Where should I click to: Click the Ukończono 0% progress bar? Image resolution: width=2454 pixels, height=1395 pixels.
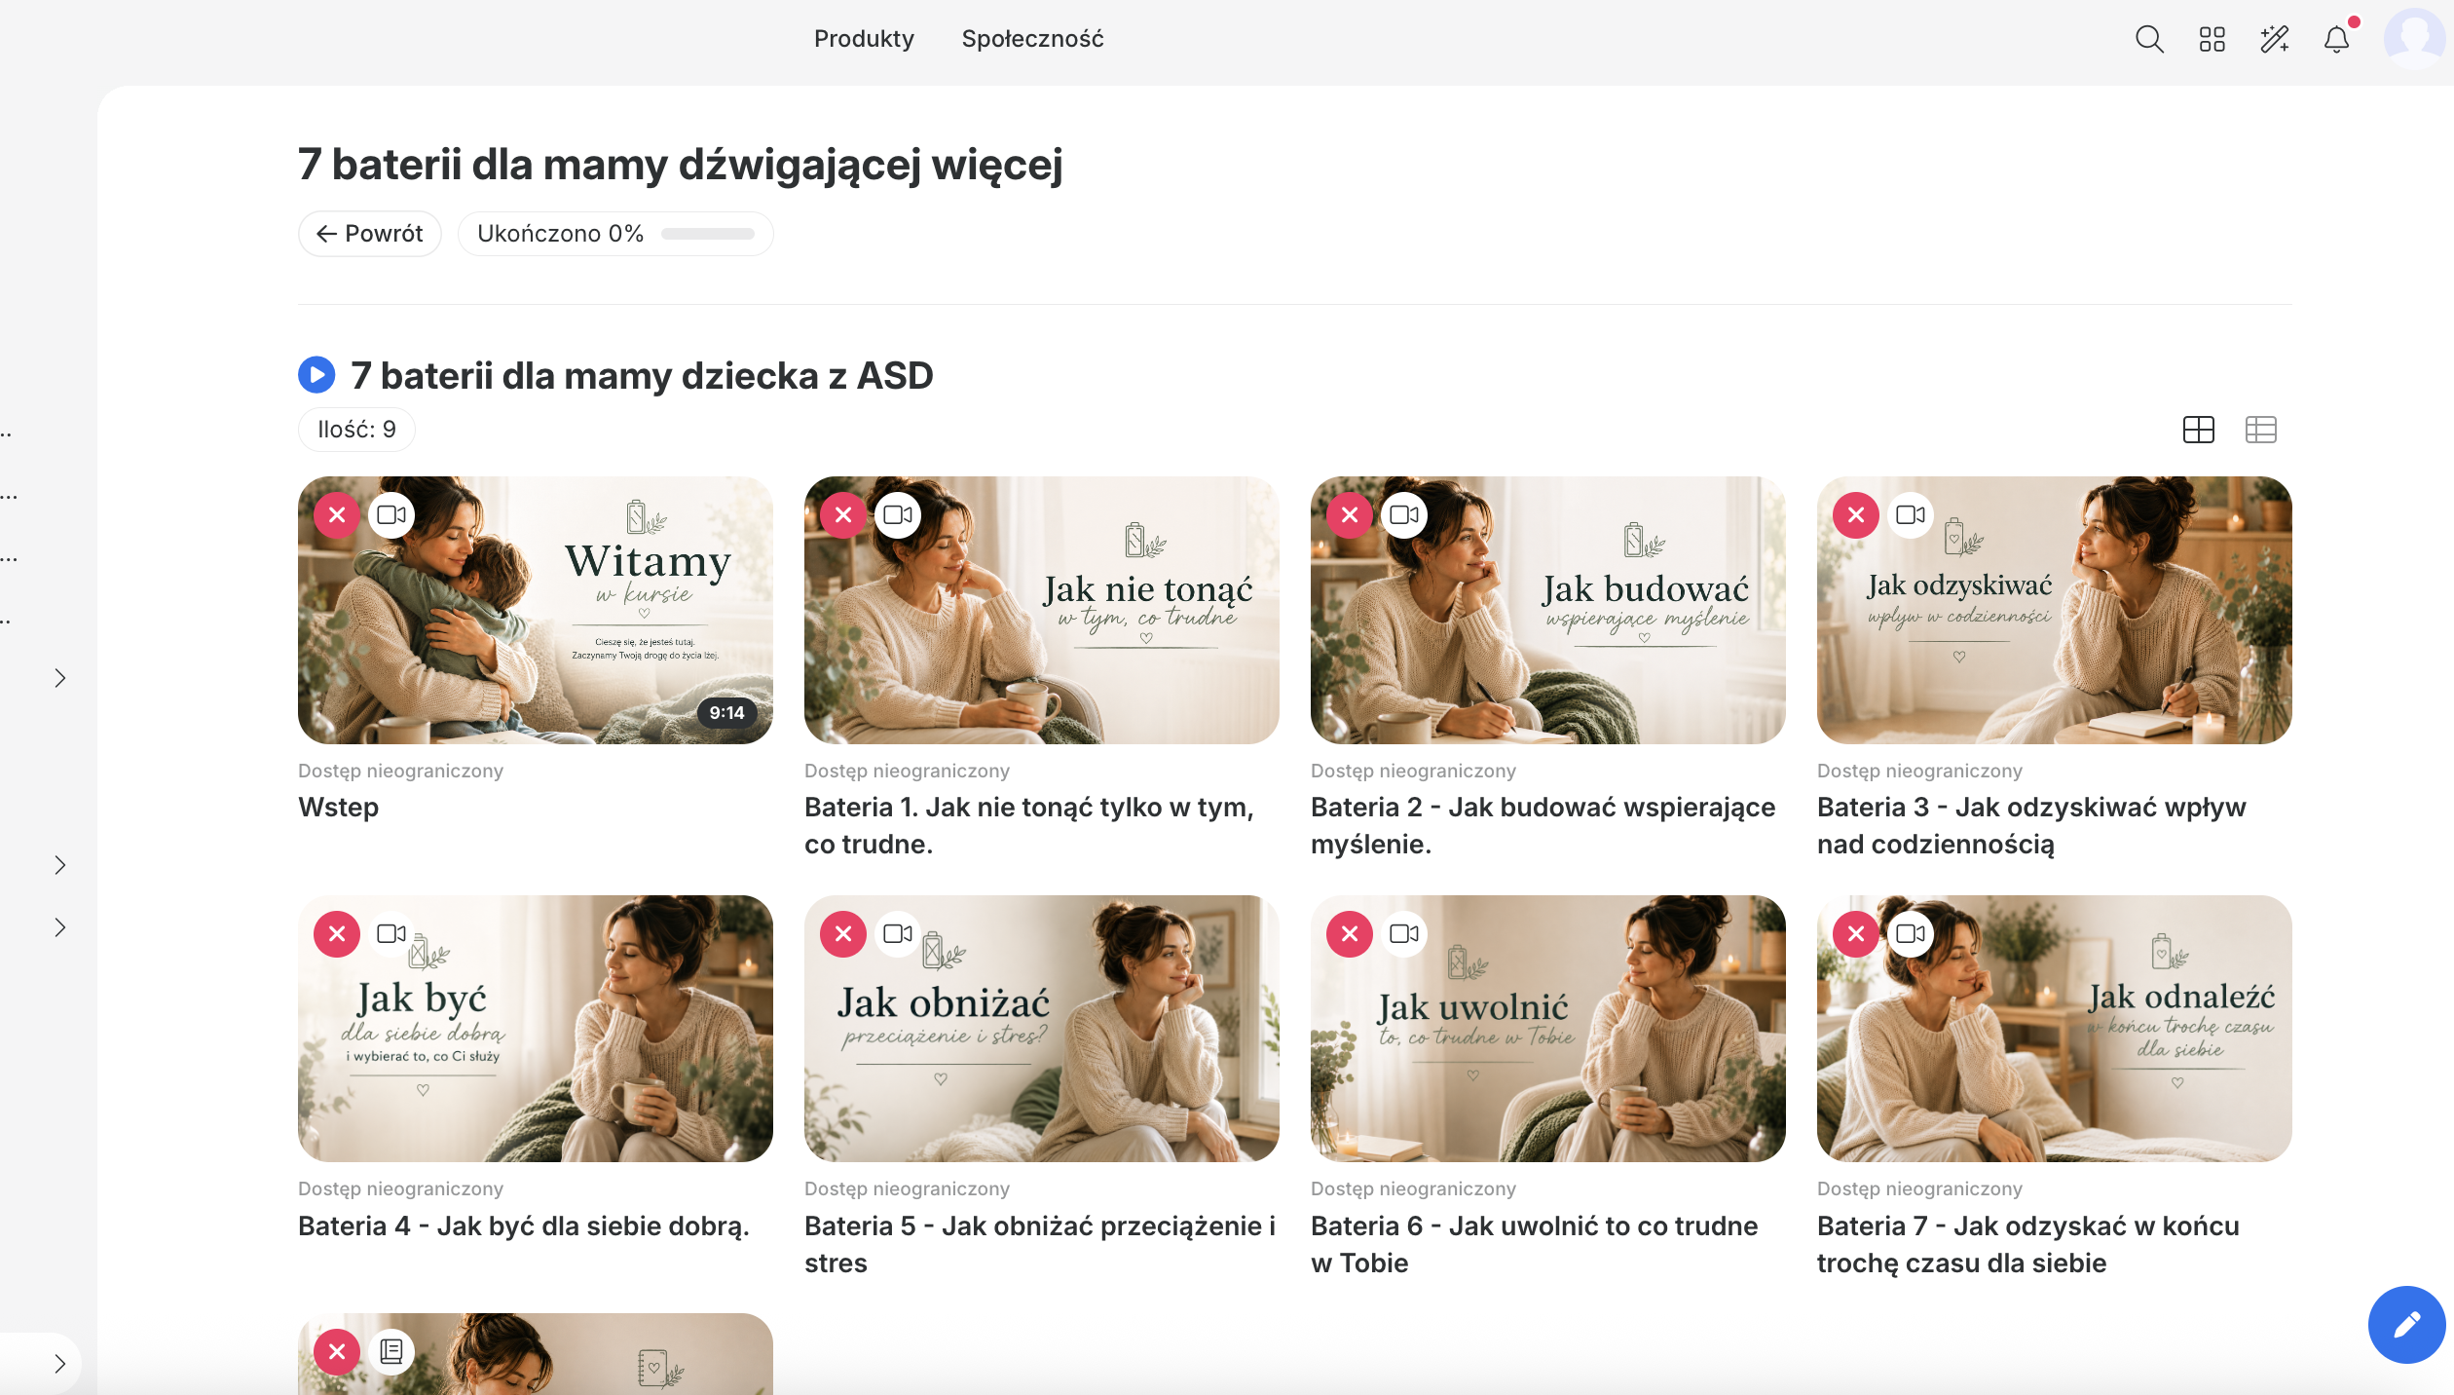point(615,234)
